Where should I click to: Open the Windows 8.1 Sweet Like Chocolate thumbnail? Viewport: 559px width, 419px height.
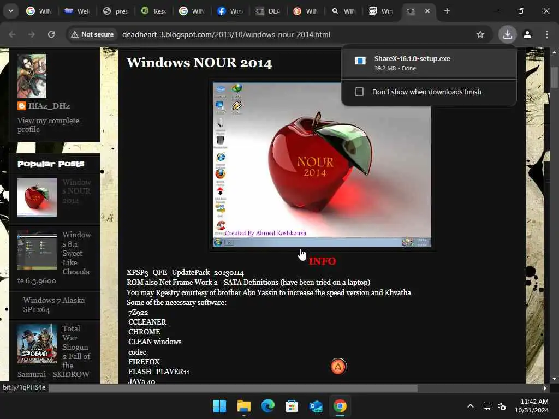[x=37, y=250]
